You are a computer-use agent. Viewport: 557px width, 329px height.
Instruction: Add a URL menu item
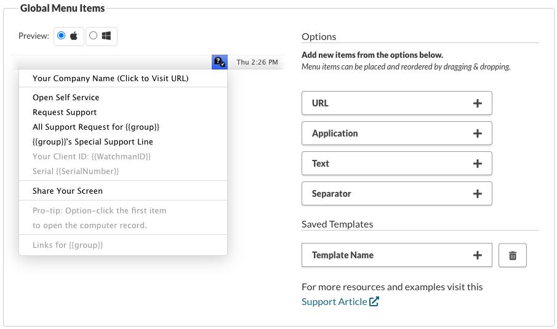click(397, 103)
